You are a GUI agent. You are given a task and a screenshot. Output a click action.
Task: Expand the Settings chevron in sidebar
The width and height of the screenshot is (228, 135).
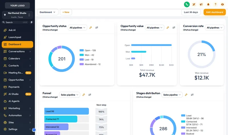click(x=30, y=129)
